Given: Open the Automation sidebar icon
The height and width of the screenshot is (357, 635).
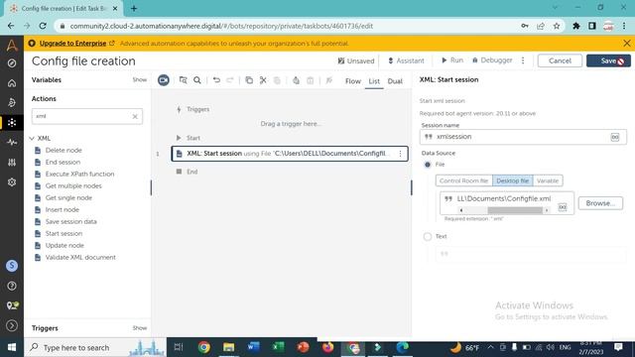Looking at the screenshot, I should [x=12, y=102].
